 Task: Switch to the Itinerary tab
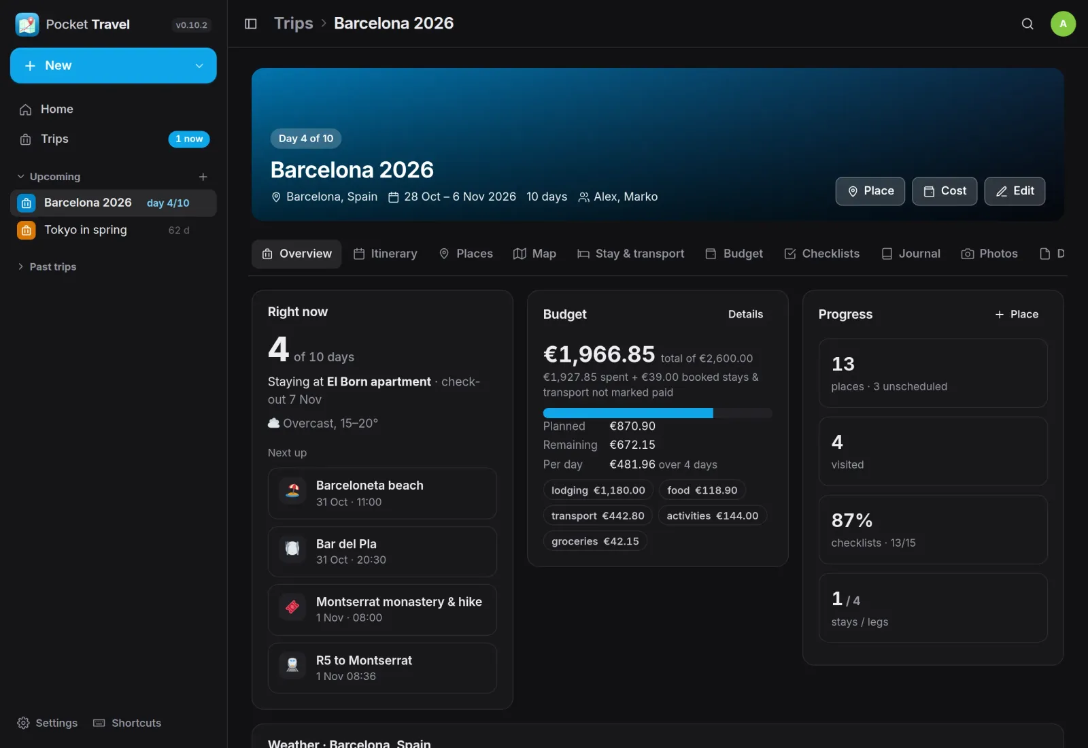tap(386, 254)
